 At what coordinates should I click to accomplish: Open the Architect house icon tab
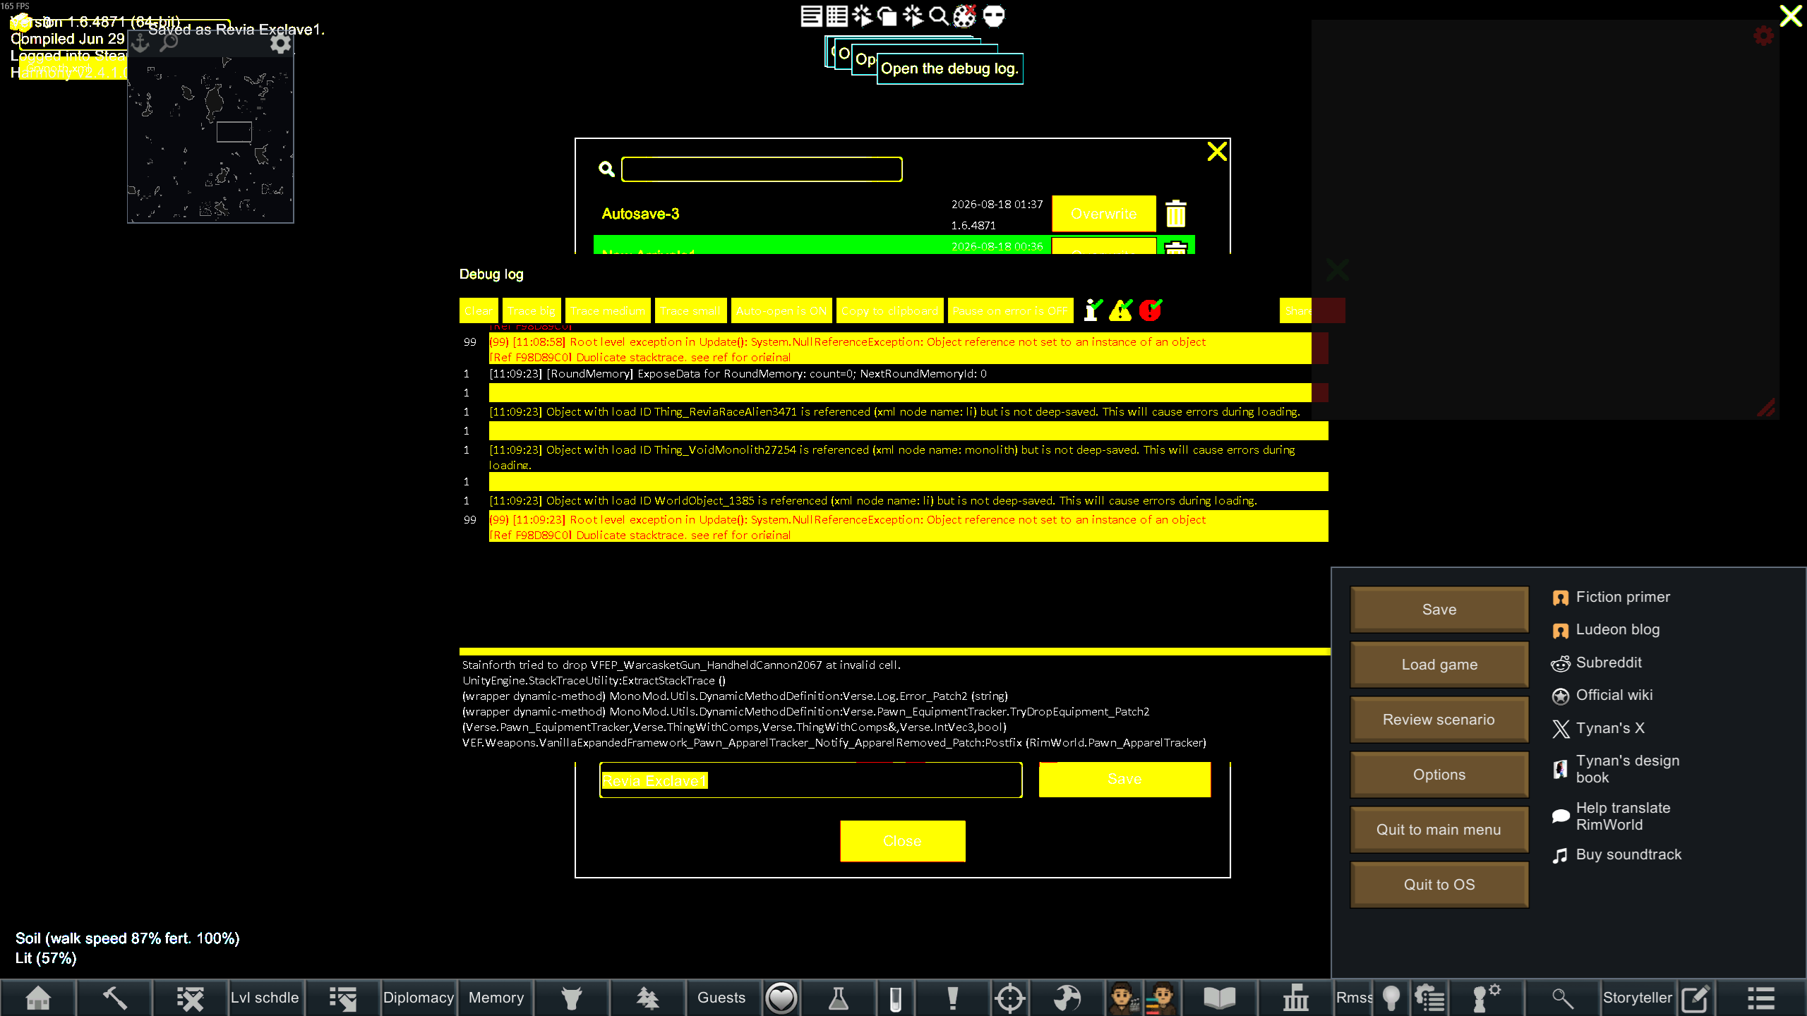38,998
